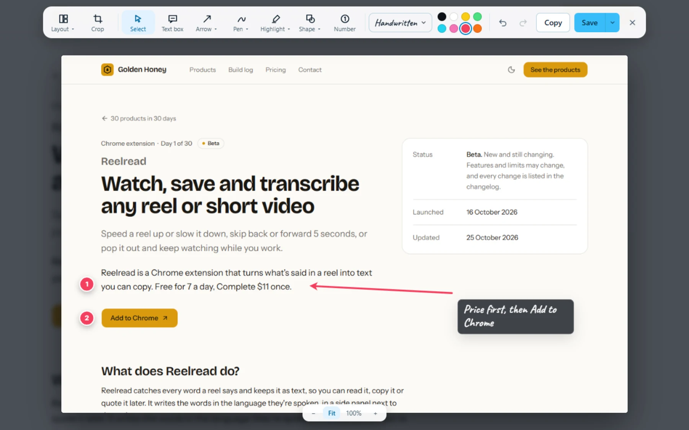Pick the Pen drawing tool
The height and width of the screenshot is (430, 689).
(240, 23)
